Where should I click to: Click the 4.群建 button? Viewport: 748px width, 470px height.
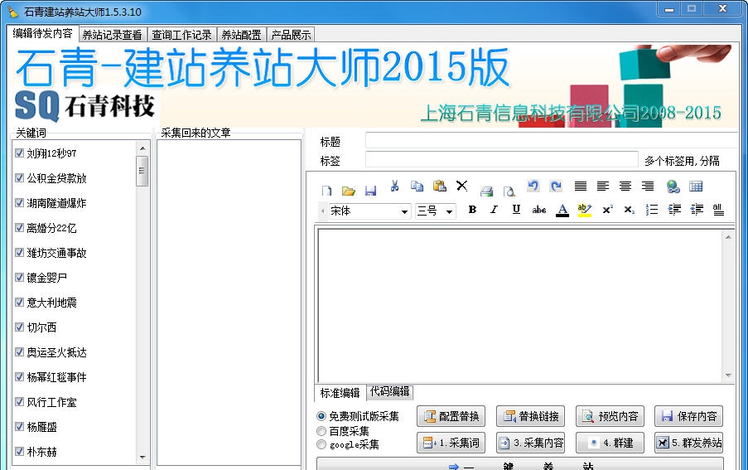click(610, 443)
